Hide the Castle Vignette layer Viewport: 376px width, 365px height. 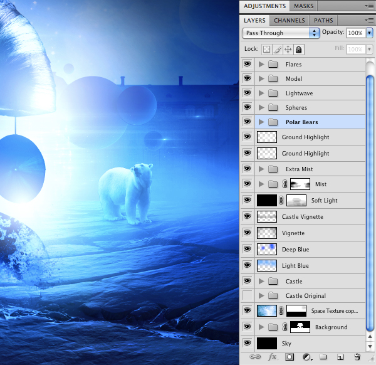coord(248,216)
